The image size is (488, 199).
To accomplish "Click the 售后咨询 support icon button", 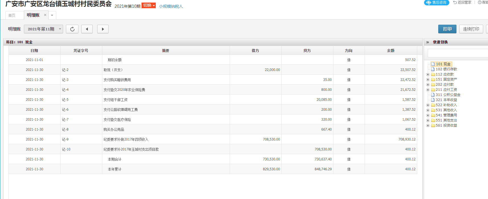I will pyautogui.click(x=437, y=3).
